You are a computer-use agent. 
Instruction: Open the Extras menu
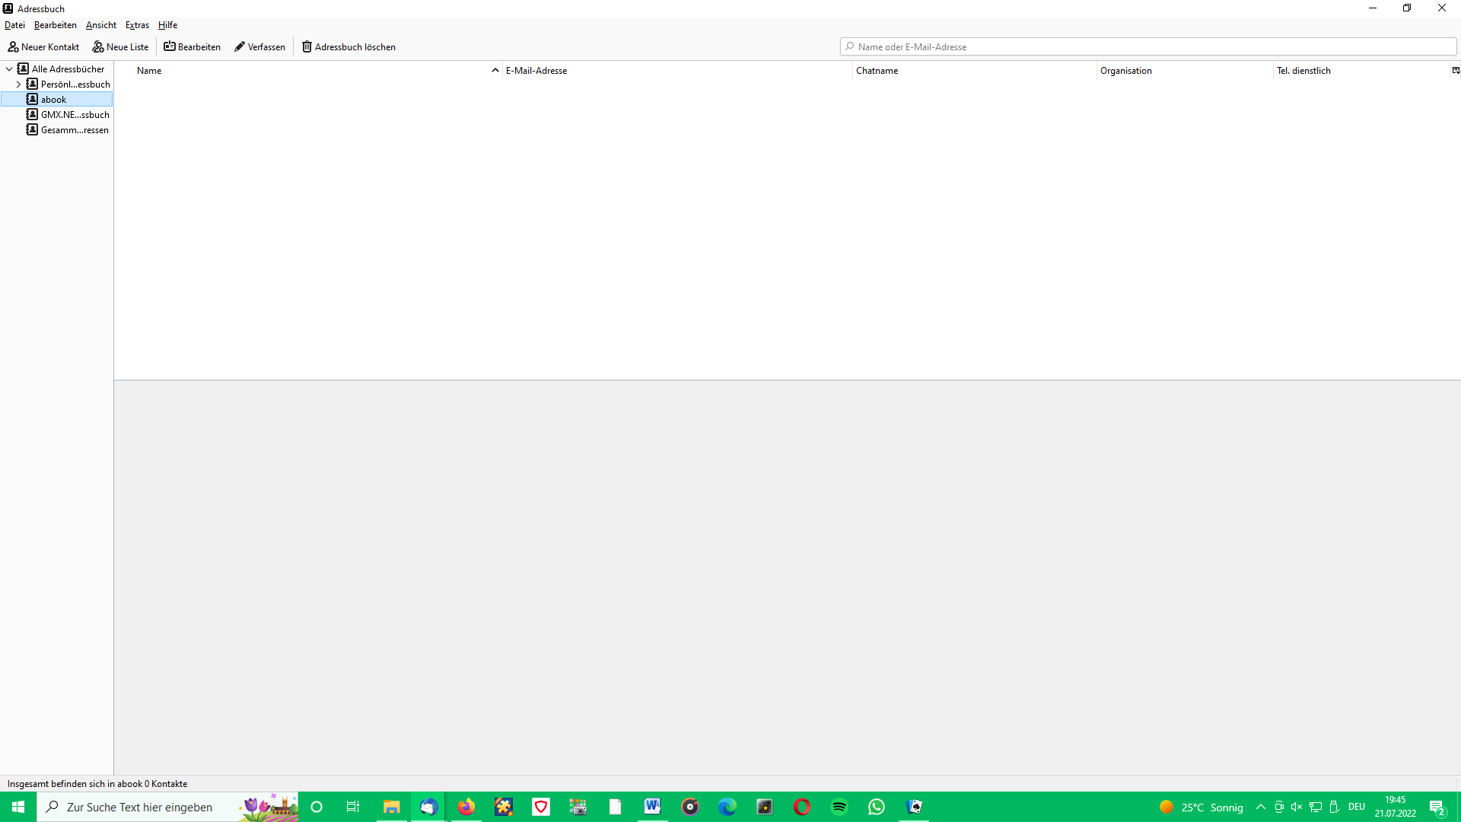point(137,25)
